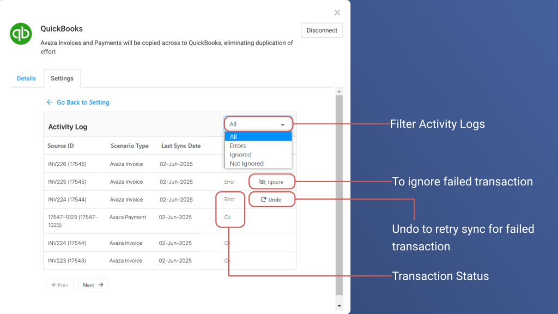The image size is (558, 314).
Task: Select the 17547-1023 payment source ID
Action: pyautogui.click(x=72, y=221)
